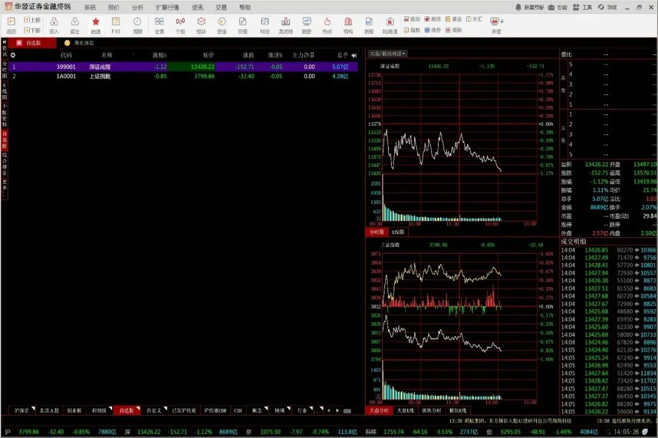Open the 创业板 bottom category tab

[x=74, y=411]
